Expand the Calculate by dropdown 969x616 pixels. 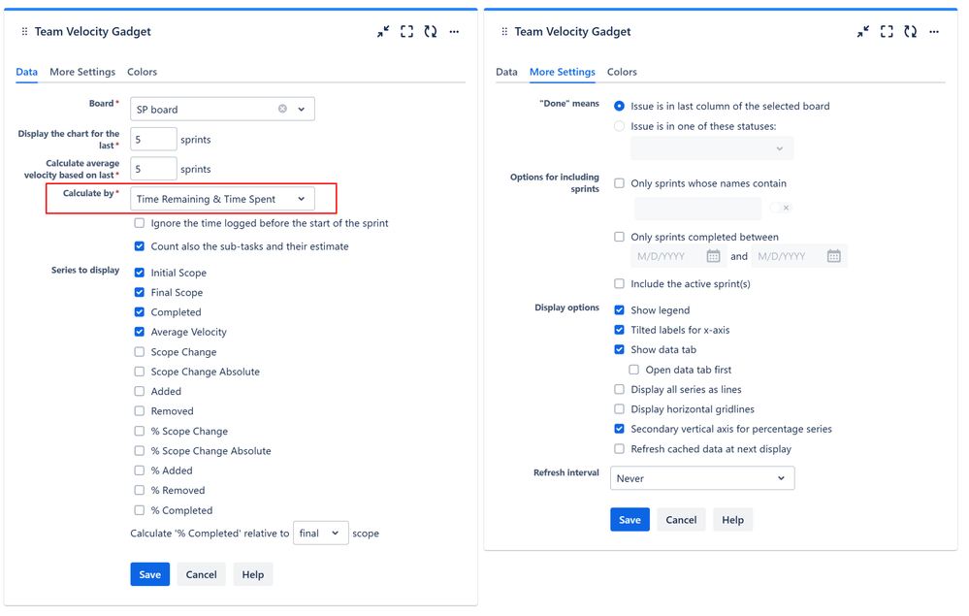pos(301,199)
